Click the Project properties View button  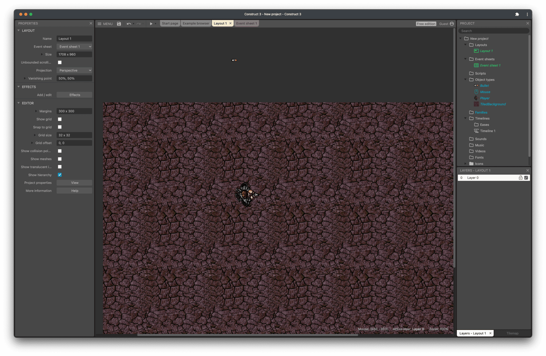[74, 182]
